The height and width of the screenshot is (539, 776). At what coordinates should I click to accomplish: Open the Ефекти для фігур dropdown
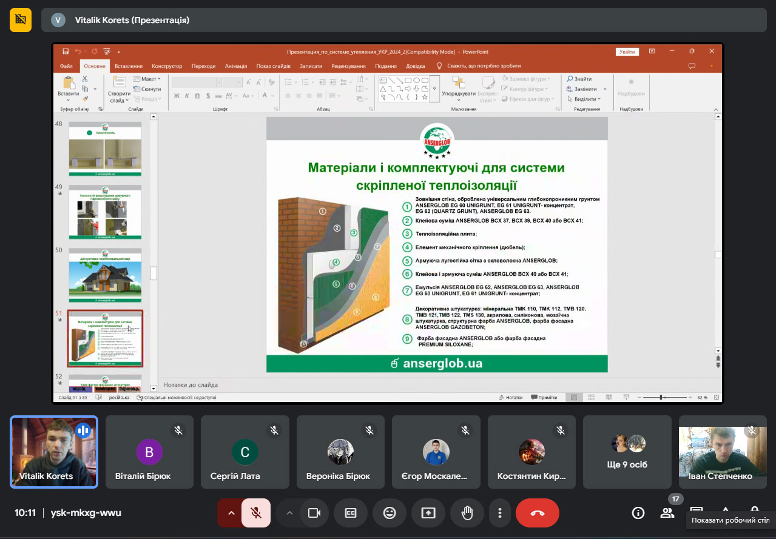pyautogui.click(x=528, y=99)
